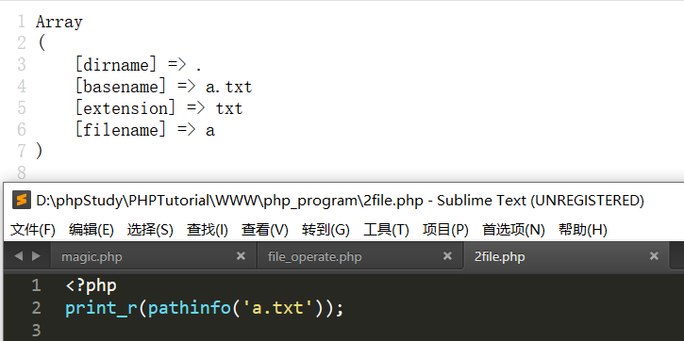684x341 pixels.
Task: Go to previous tab with left arrow
Action: click(x=18, y=256)
